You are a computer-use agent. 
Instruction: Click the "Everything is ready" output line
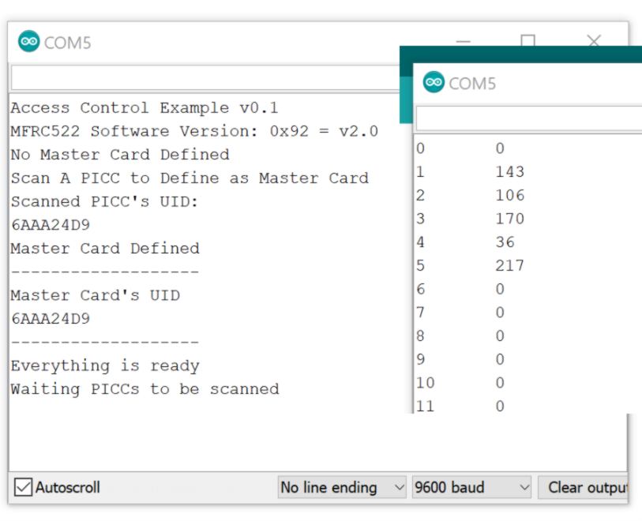(104, 365)
